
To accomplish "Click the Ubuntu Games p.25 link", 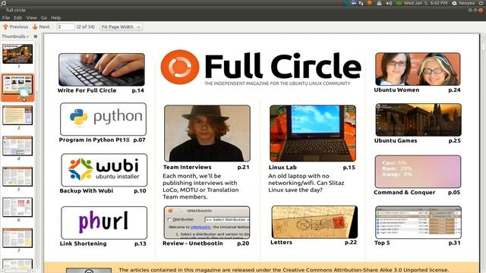I will coord(418,140).
